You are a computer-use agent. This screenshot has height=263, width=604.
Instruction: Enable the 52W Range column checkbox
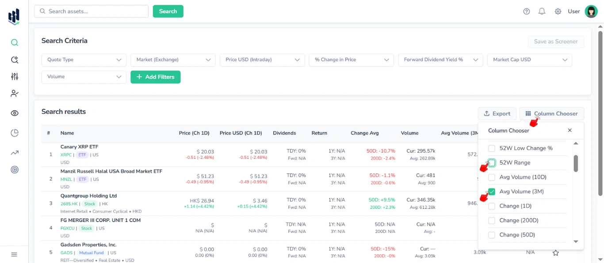click(492, 163)
